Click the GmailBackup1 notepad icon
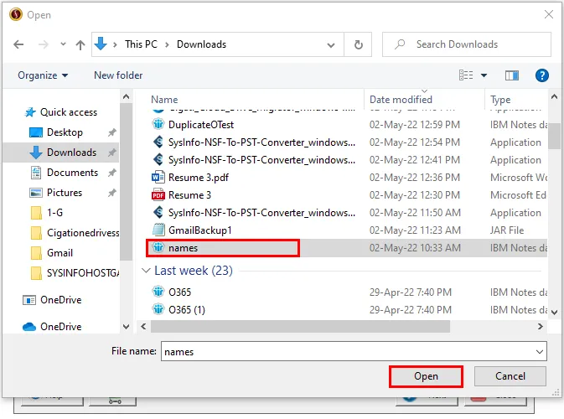The width and height of the screenshot is (564, 419). click(158, 230)
